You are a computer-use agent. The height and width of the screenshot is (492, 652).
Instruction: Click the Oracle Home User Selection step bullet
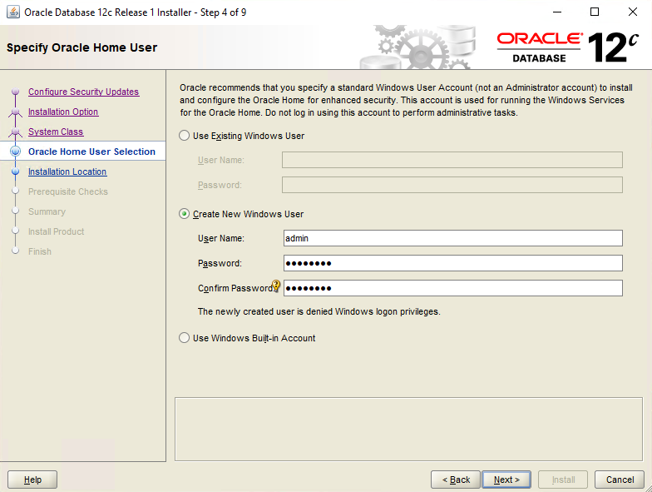tap(15, 152)
